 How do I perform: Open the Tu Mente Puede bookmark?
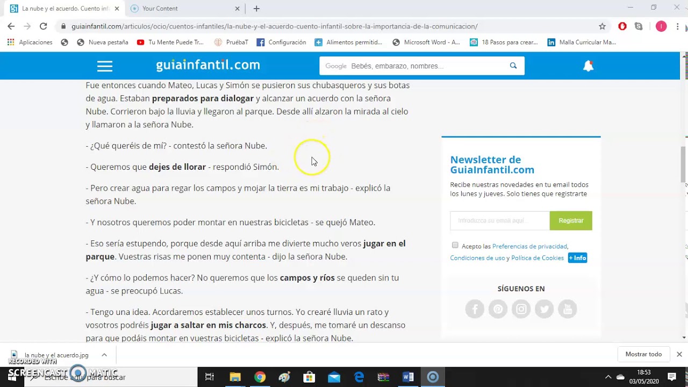[170, 42]
